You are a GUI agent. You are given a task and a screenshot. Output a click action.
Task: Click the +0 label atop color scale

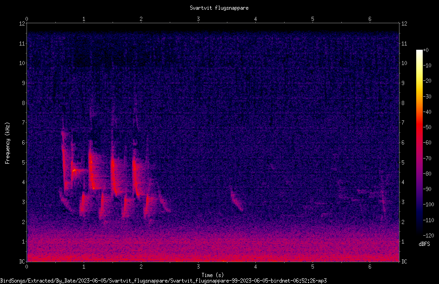(426, 50)
